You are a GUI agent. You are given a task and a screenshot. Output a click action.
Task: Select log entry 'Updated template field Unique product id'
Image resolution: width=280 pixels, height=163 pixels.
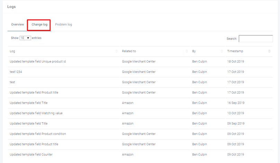(38, 61)
